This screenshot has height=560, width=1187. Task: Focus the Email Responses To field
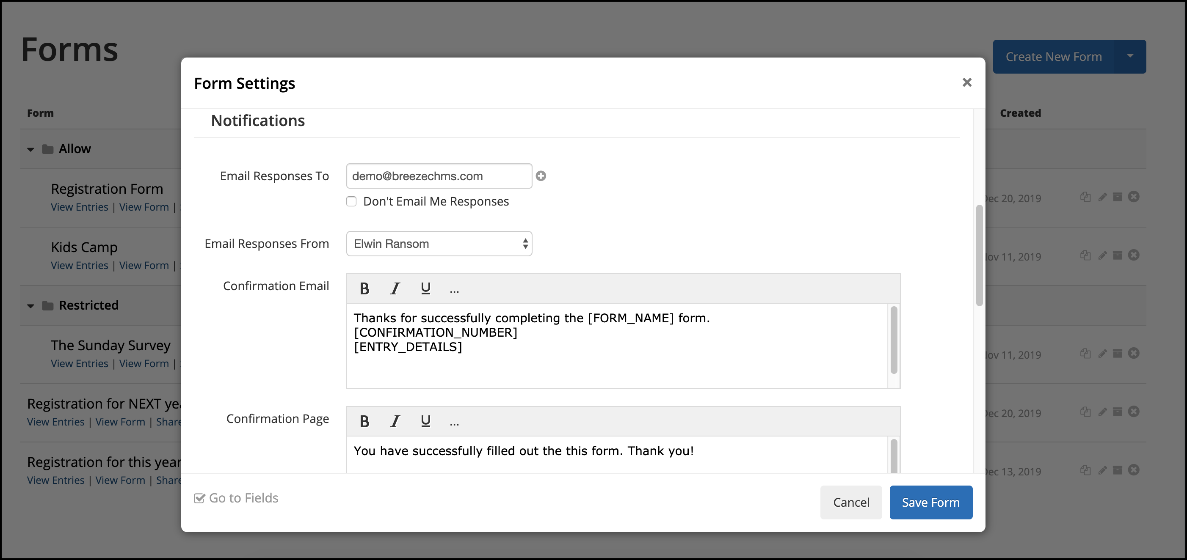pyautogui.click(x=439, y=176)
